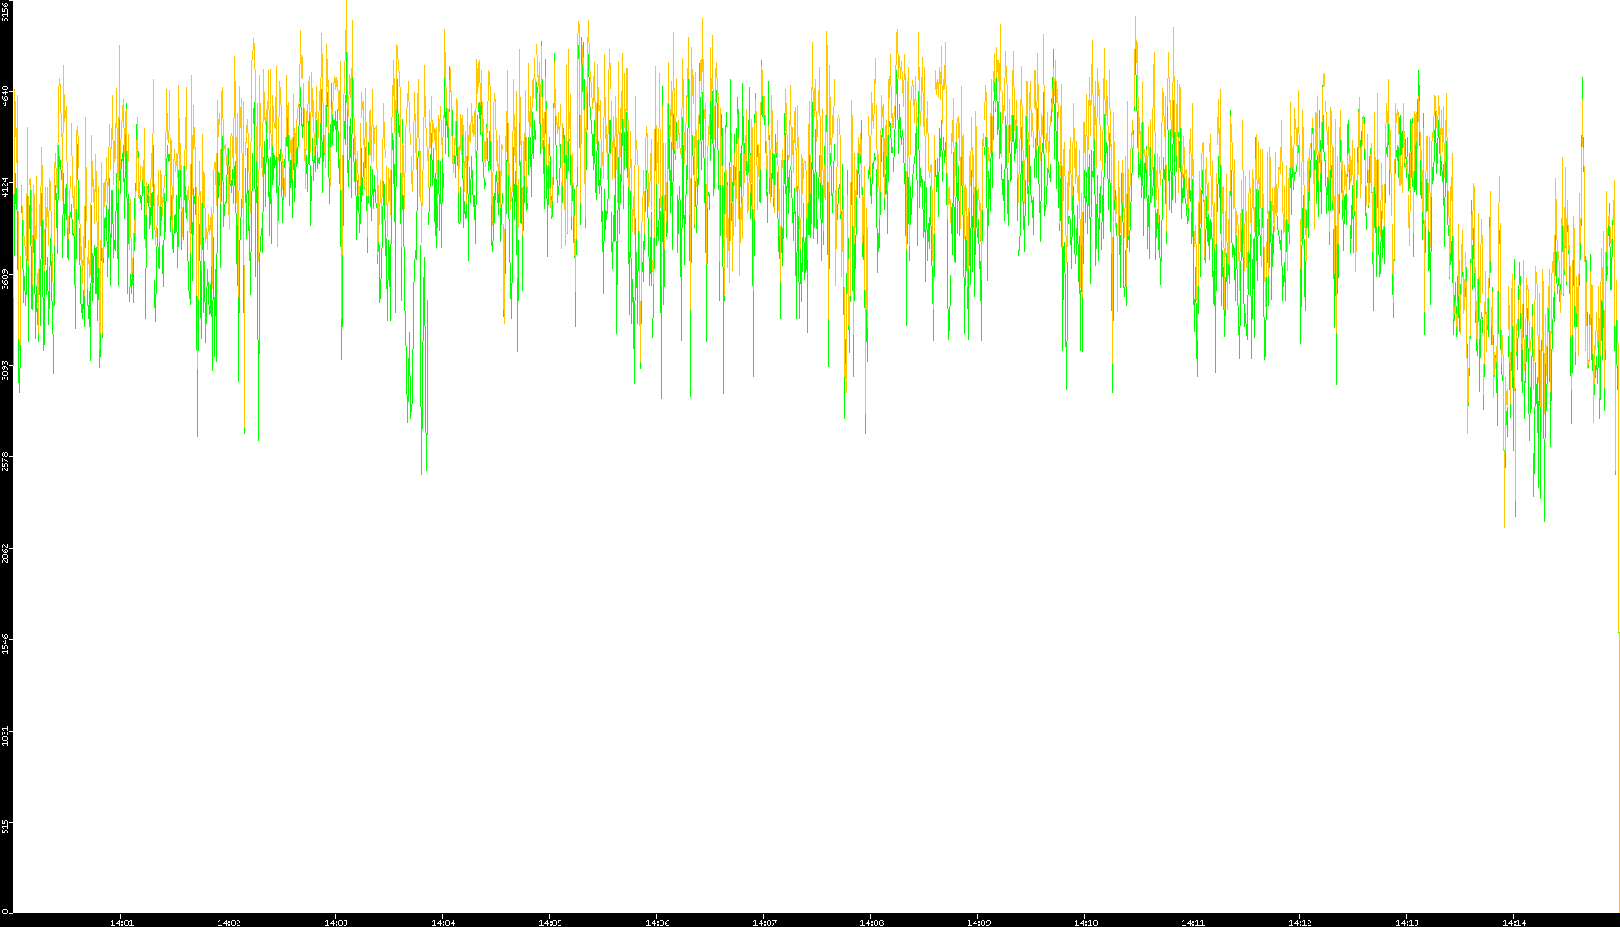Viewport: 1620px width, 927px height.
Task: Click the 4640 vertical axis label
Action: coord(6,95)
